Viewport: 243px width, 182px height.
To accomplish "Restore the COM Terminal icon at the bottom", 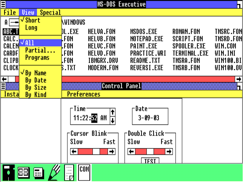I will [84, 173].
